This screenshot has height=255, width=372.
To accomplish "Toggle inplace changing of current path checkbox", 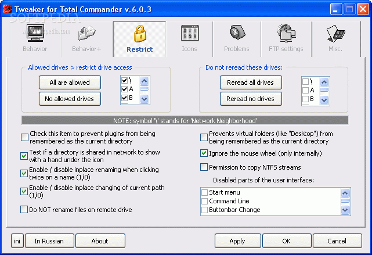I will click(x=24, y=191).
